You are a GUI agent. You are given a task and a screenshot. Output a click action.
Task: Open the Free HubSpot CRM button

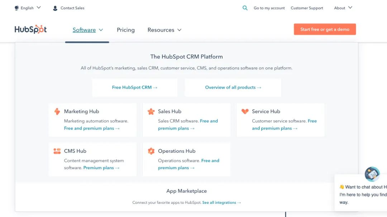click(x=135, y=87)
